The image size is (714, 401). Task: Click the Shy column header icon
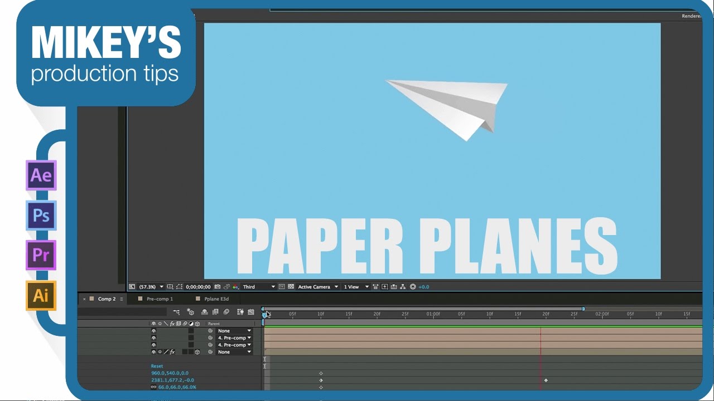coord(153,324)
